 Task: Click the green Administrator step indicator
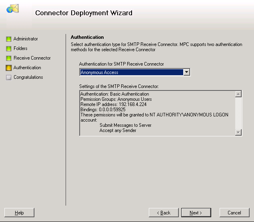click(x=9, y=39)
